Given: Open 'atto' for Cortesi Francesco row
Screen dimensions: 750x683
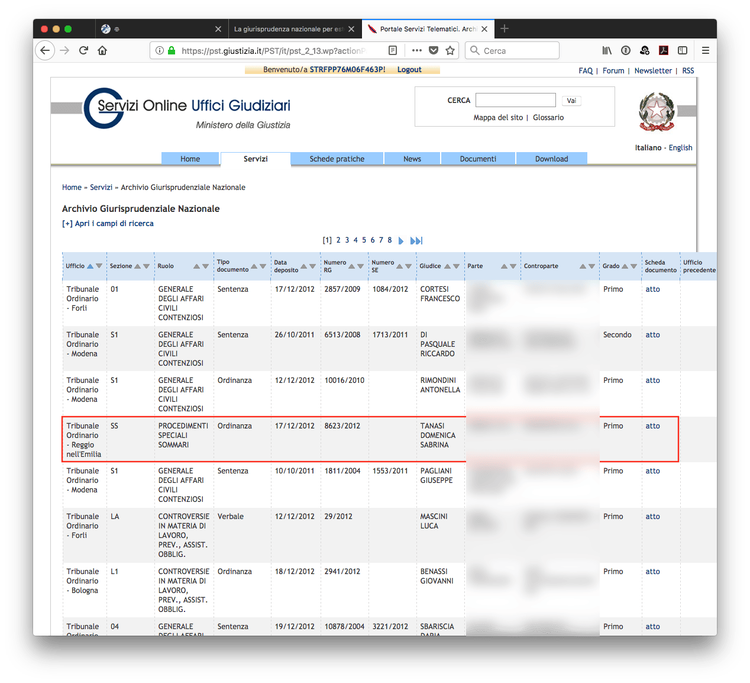Looking at the screenshot, I should 652,289.
